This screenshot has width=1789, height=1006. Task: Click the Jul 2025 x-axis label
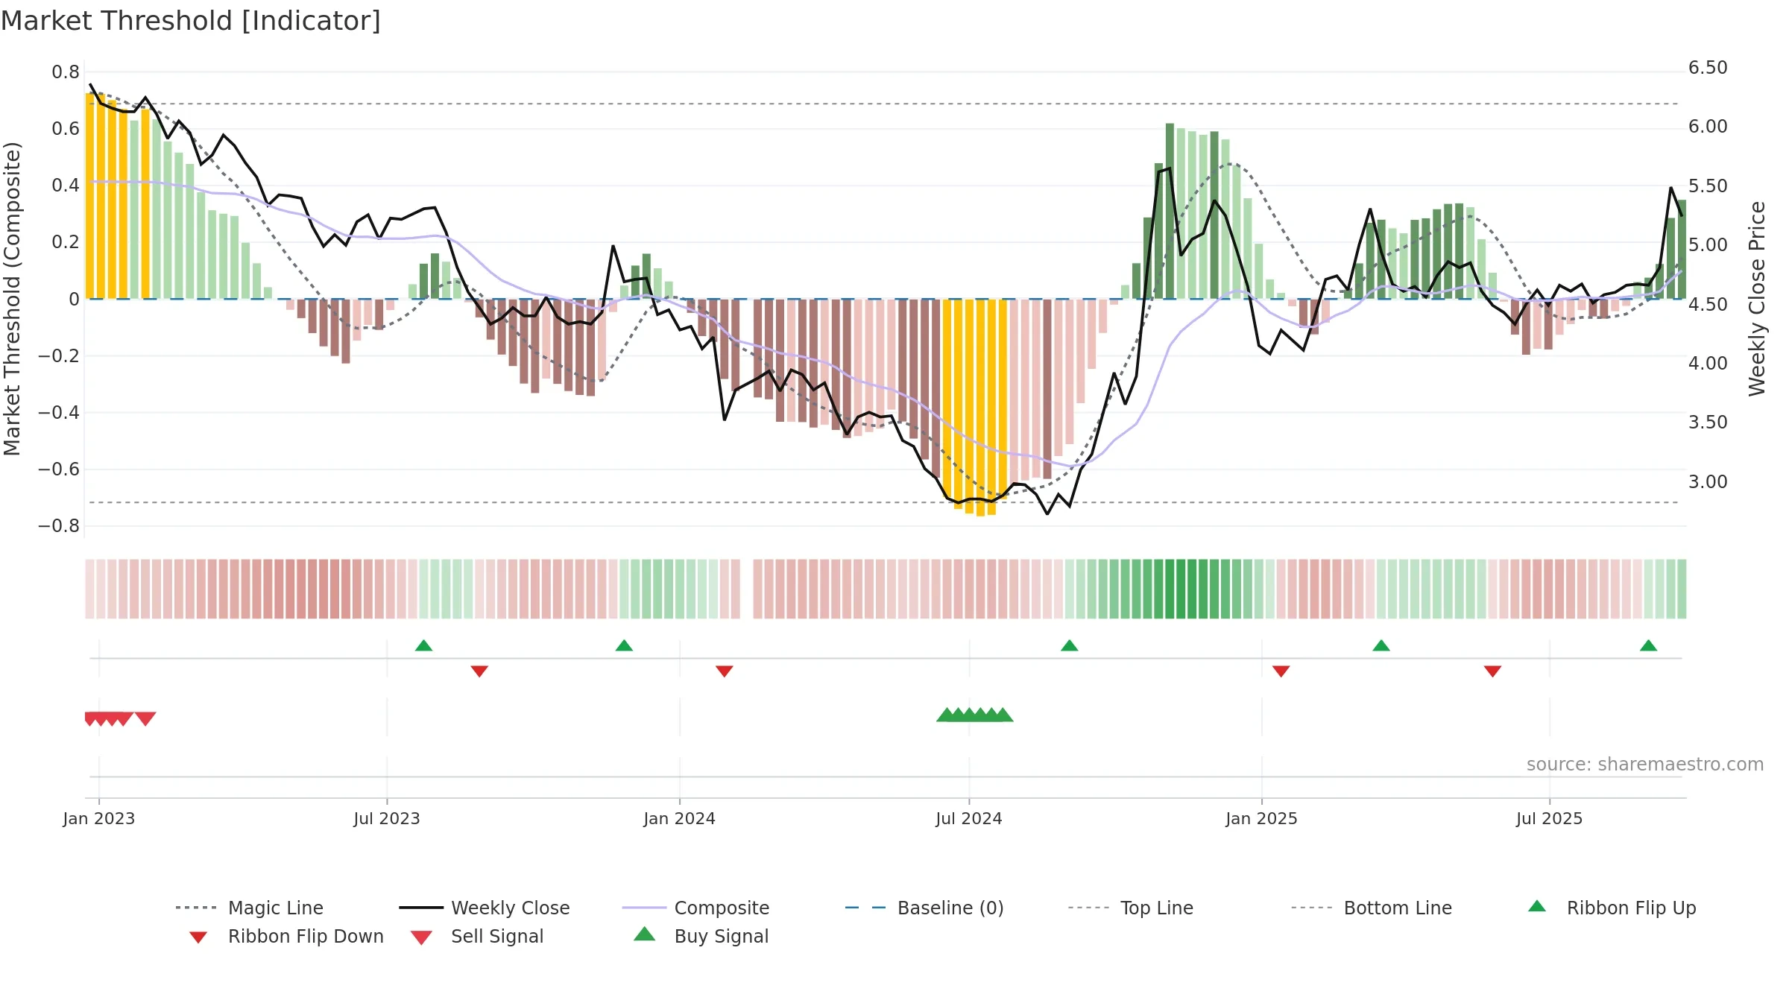coord(1549,819)
